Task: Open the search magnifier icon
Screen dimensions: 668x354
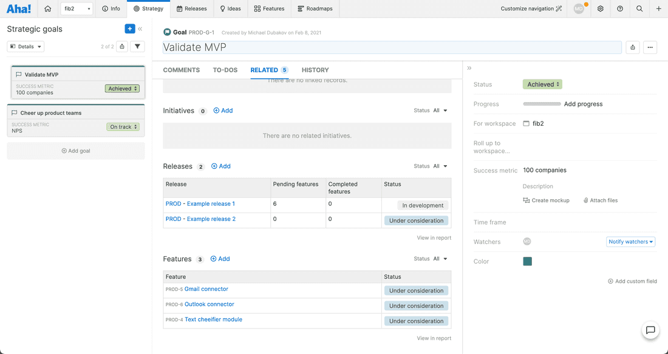Action: click(x=639, y=9)
